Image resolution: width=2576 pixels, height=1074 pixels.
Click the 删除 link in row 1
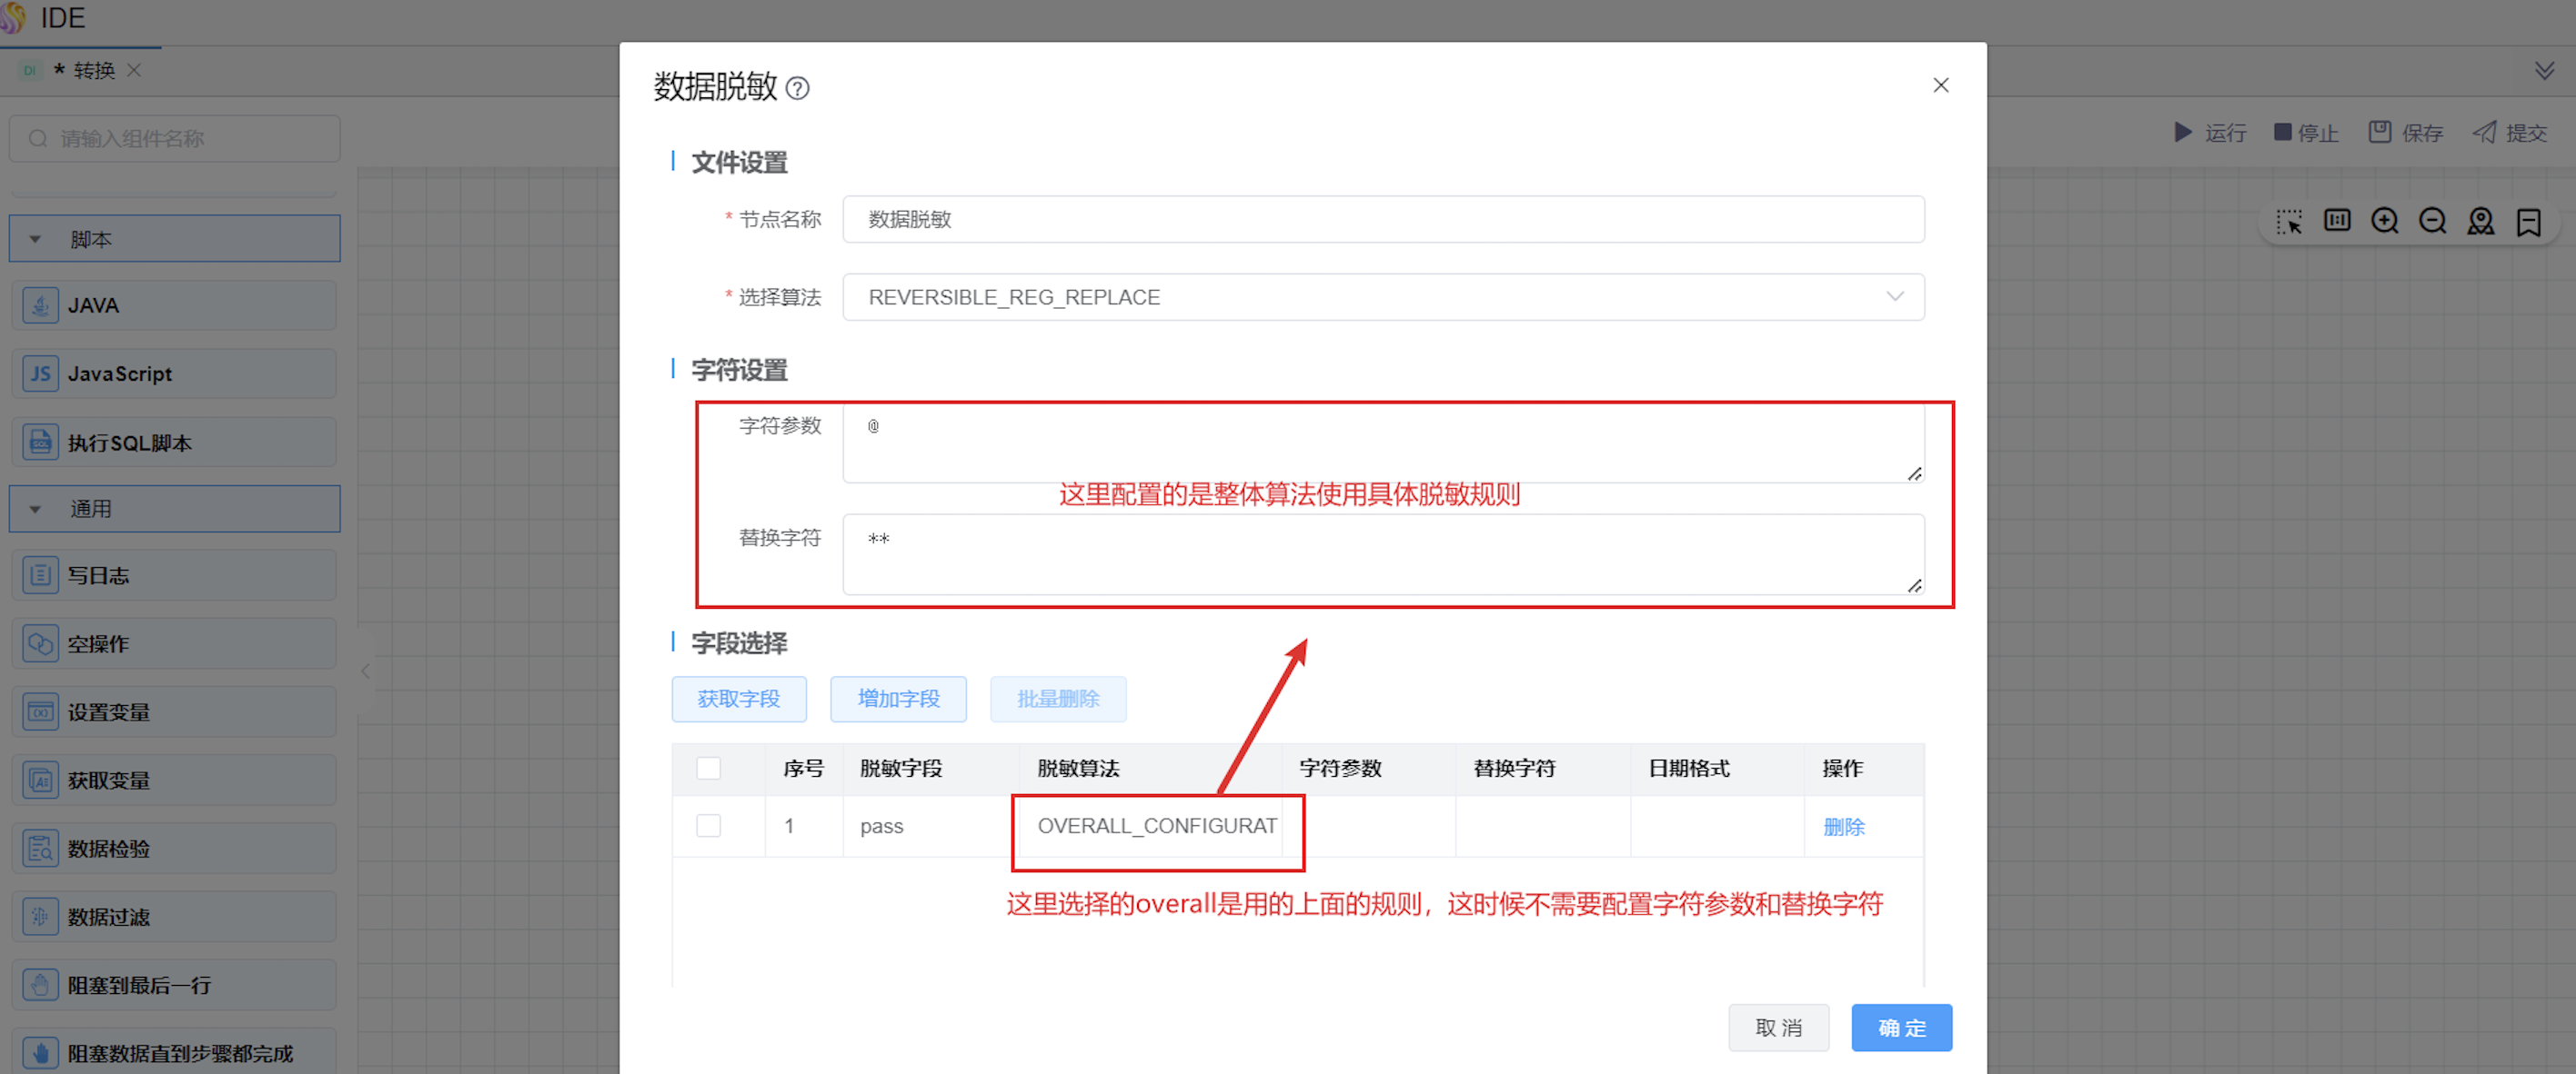tap(1843, 827)
